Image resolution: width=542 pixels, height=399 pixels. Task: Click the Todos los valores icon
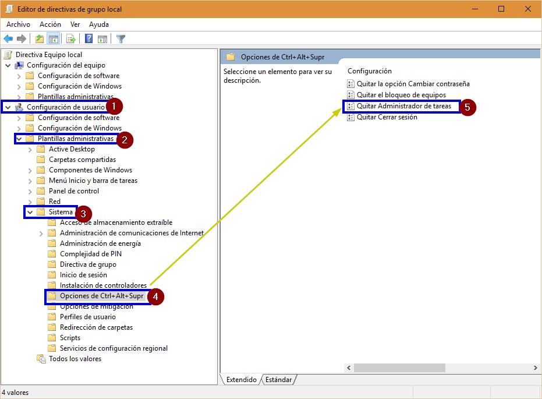41,359
